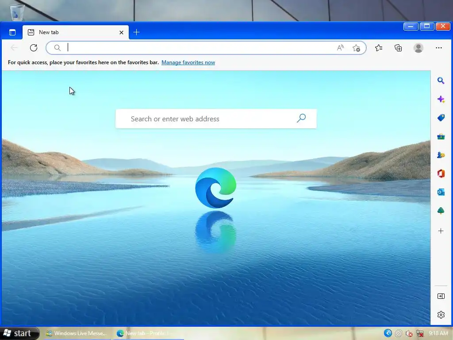Open the Favorites list
453x340 pixels.
click(x=379, y=48)
